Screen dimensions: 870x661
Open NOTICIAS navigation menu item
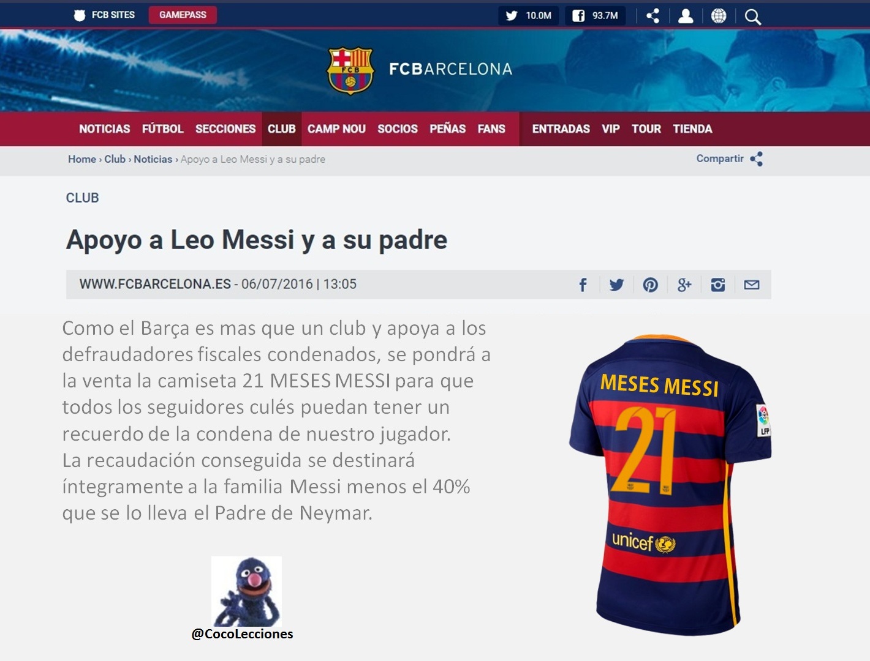[104, 129]
